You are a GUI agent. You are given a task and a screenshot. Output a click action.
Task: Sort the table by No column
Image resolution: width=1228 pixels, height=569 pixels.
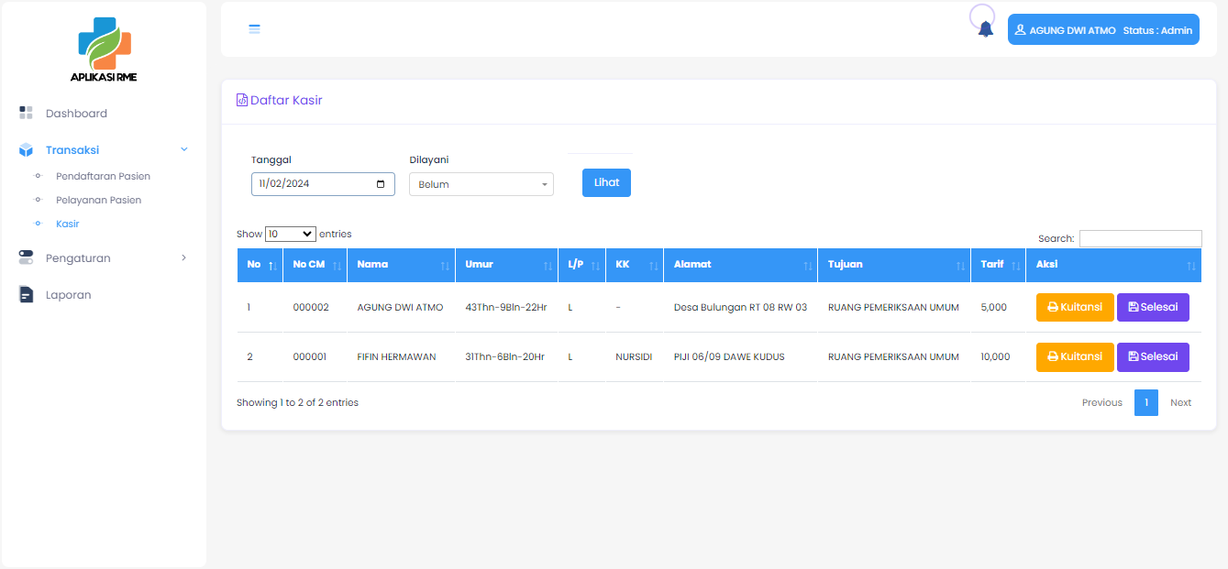tap(260, 265)
